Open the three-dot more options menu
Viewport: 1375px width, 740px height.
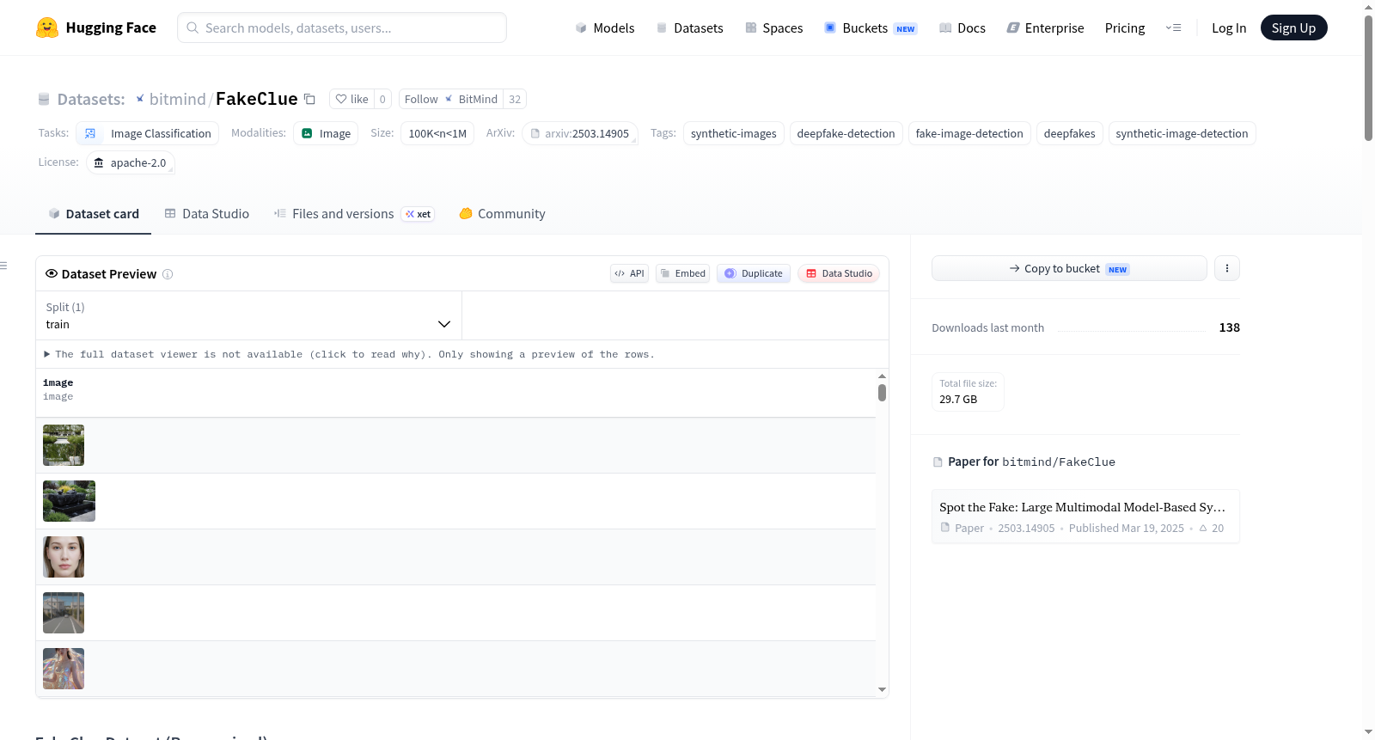point(1227,268)
